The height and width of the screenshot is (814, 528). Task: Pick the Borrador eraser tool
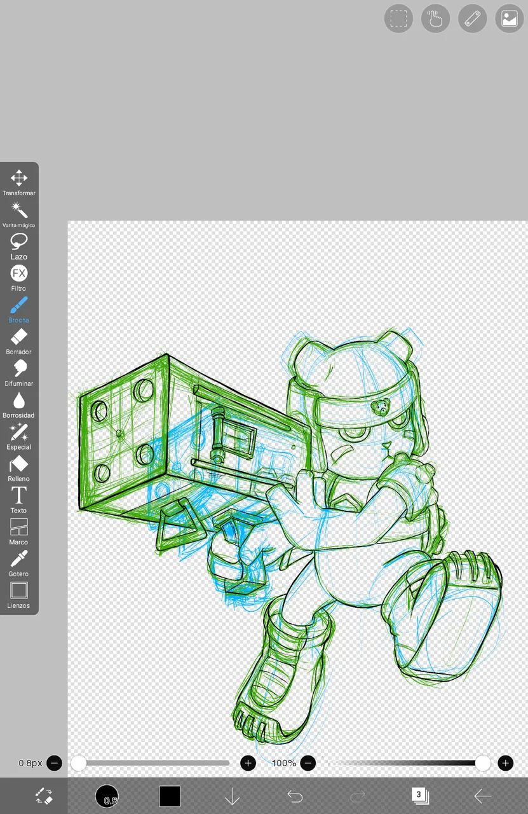click(19, 341)
